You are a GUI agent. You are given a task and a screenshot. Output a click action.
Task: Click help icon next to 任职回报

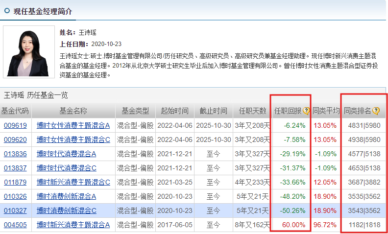click(306, 111)
